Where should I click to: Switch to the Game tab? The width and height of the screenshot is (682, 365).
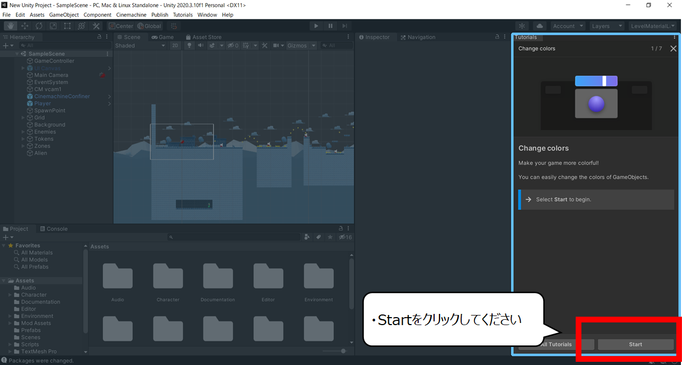coord(162,37)
